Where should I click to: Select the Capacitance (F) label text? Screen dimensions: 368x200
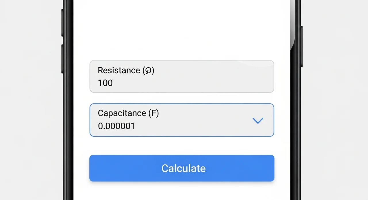click(x=128, y=113)
